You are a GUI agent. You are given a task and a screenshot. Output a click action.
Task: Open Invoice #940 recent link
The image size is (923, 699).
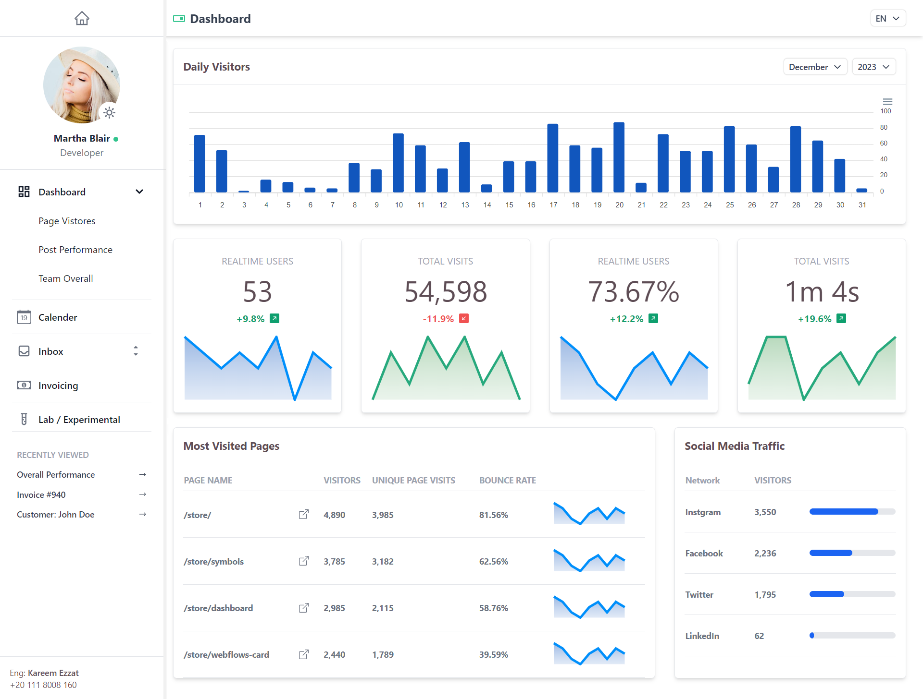click(x=41, y=494)
